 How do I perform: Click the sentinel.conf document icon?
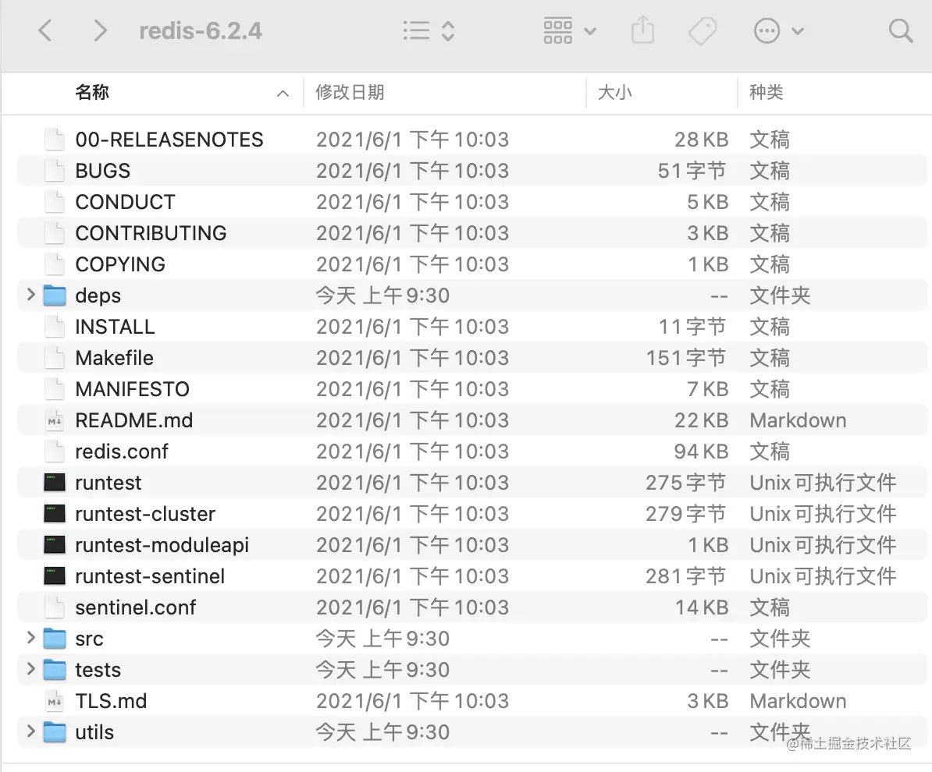pos(55,607)
